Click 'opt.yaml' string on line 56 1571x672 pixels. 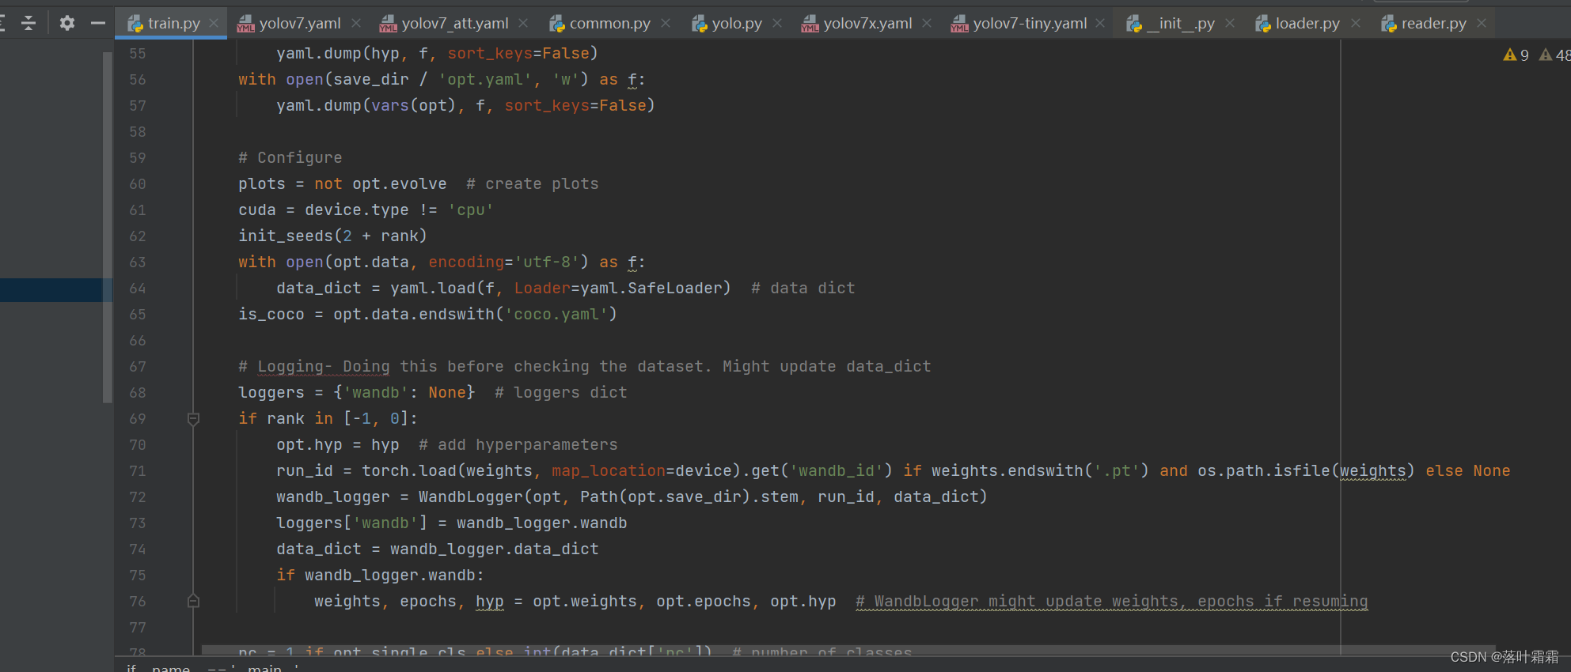coord(485,80)
